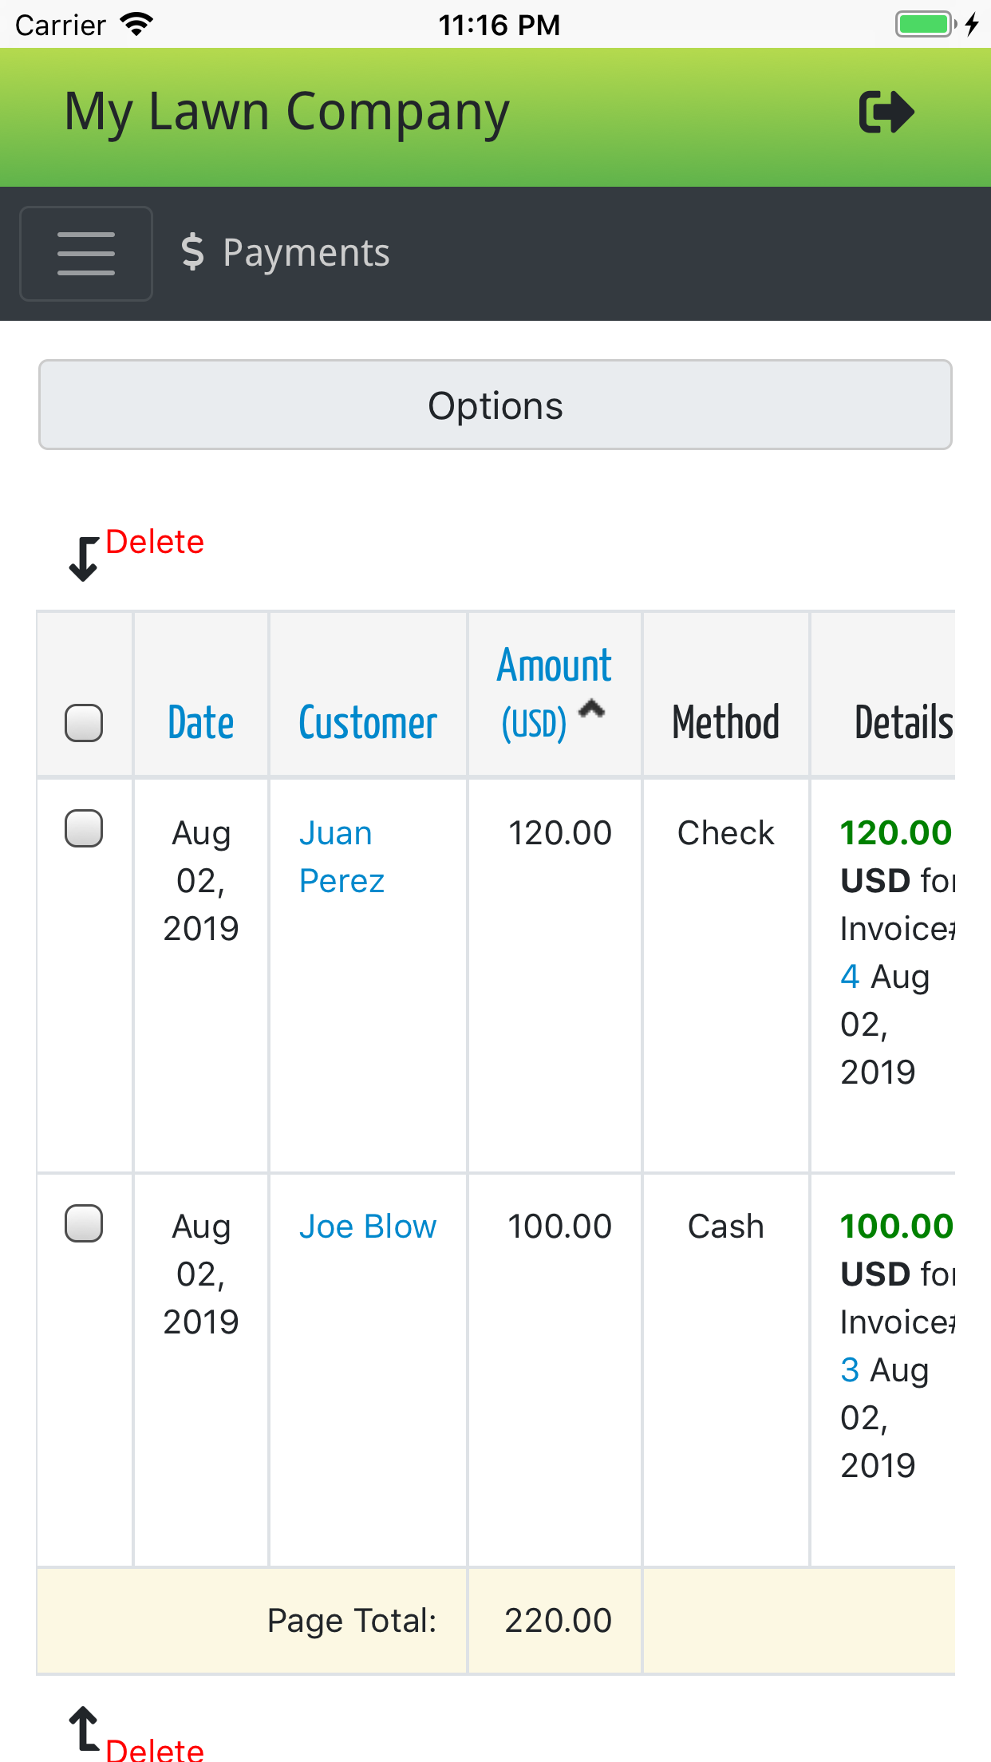
Task: Sort table by Customer column
Action: (368, 723)
